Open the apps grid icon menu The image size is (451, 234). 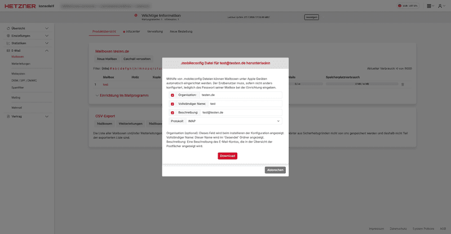[x=429, y=6]
